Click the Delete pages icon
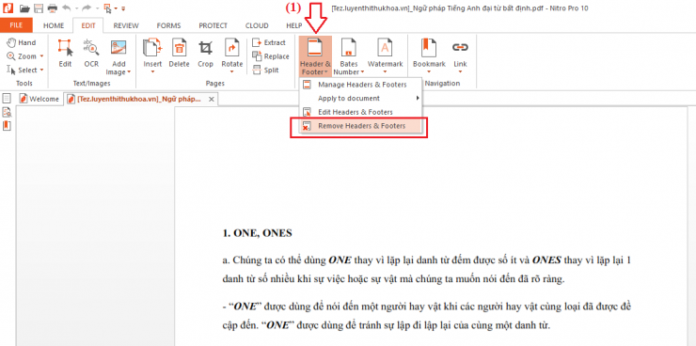The image size is (696, 346). tap(180, 54)
